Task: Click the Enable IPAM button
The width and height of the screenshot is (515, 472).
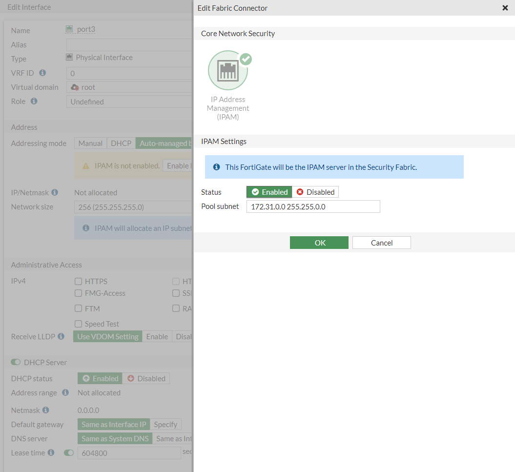Action: click(x=178, y=166)
